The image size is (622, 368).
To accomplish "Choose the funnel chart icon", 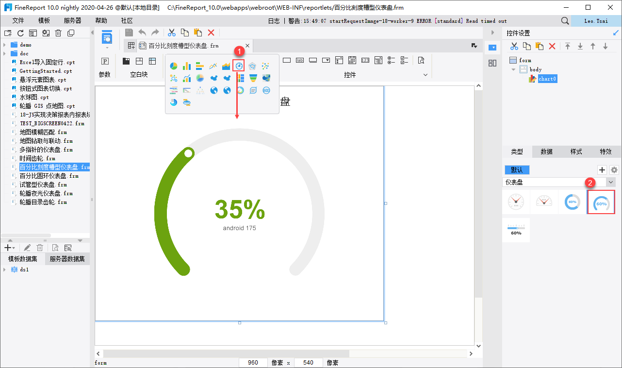I will (253, 78).
